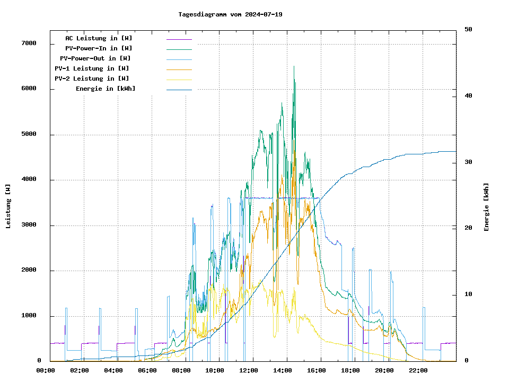Click the 22:00 time axis label

[418, 370]
